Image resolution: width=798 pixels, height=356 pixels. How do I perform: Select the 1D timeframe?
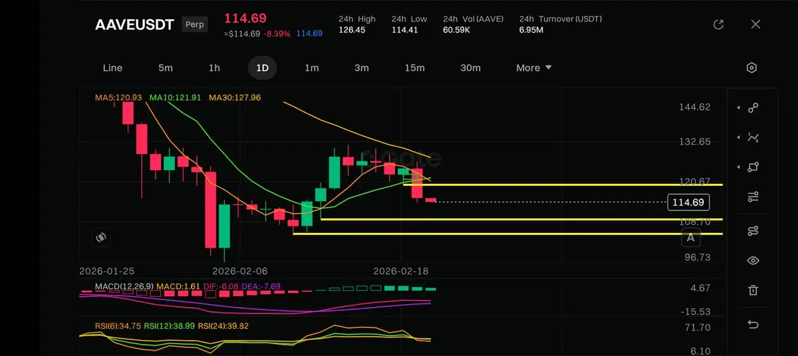pyautogui.click(x=263, y=68)
